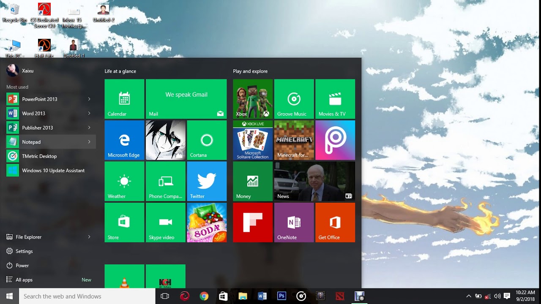Open the Phone Companion tile
Viewport: 541px width, 304px height.
click(166, 181)
